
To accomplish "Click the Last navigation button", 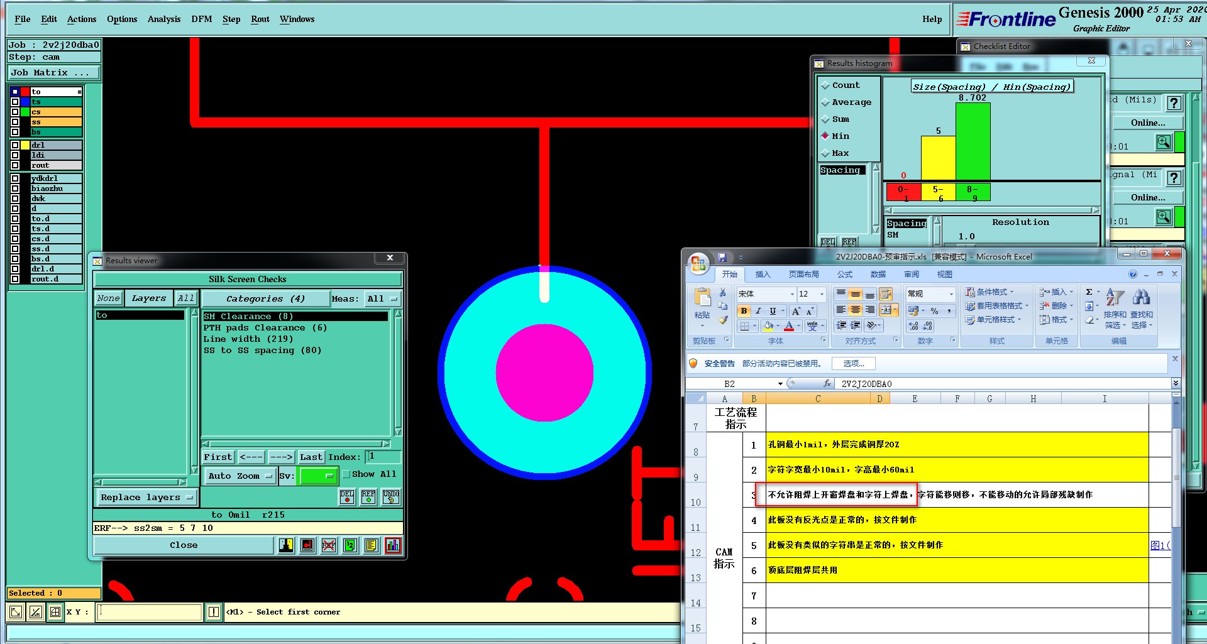I will coord(311,457).
